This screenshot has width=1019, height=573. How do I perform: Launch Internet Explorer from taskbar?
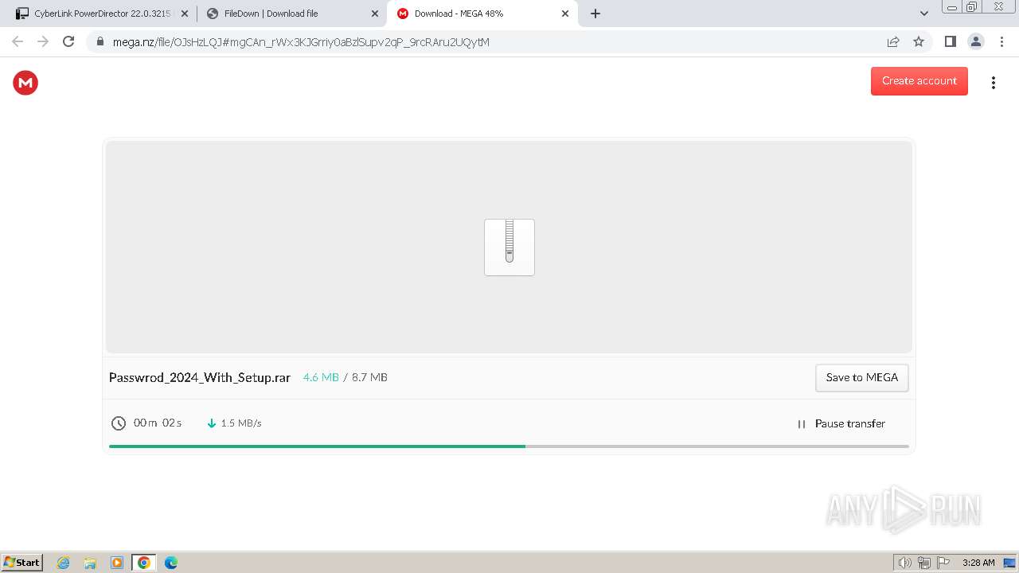(63, 563)
